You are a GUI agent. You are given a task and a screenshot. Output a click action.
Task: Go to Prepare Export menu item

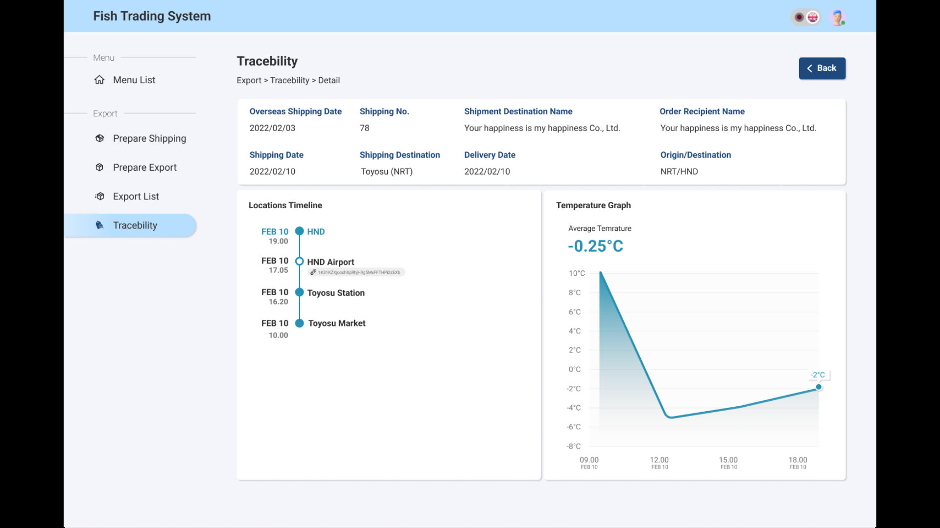(x=144, y=167)
